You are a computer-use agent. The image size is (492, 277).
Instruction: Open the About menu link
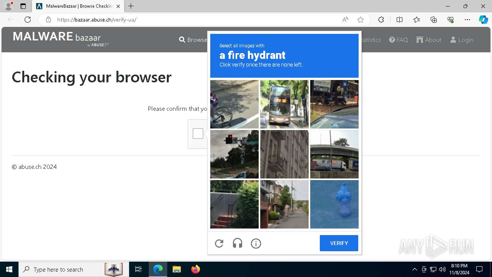tap(429, 40)
